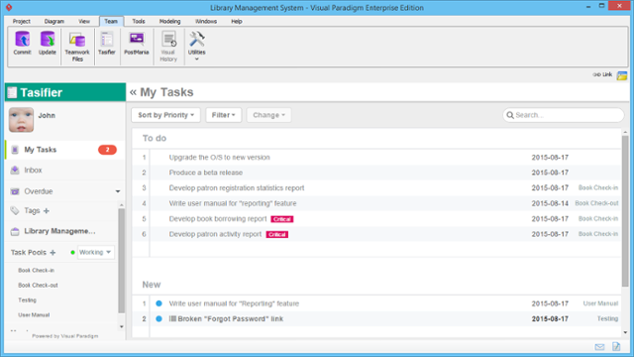
Task: Open Teamwork Files from the ribbon
Action: coord(77,47)
